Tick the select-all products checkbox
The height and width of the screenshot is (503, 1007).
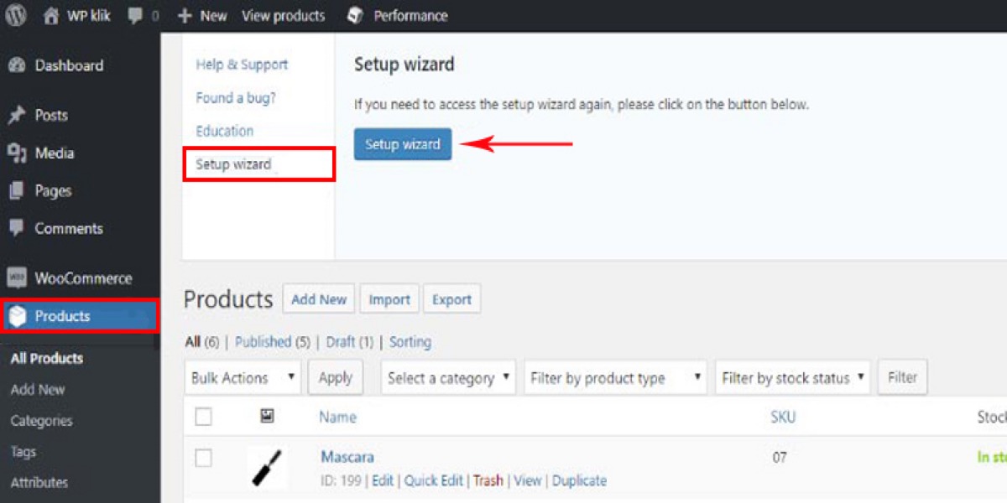[x=203, y=417]
